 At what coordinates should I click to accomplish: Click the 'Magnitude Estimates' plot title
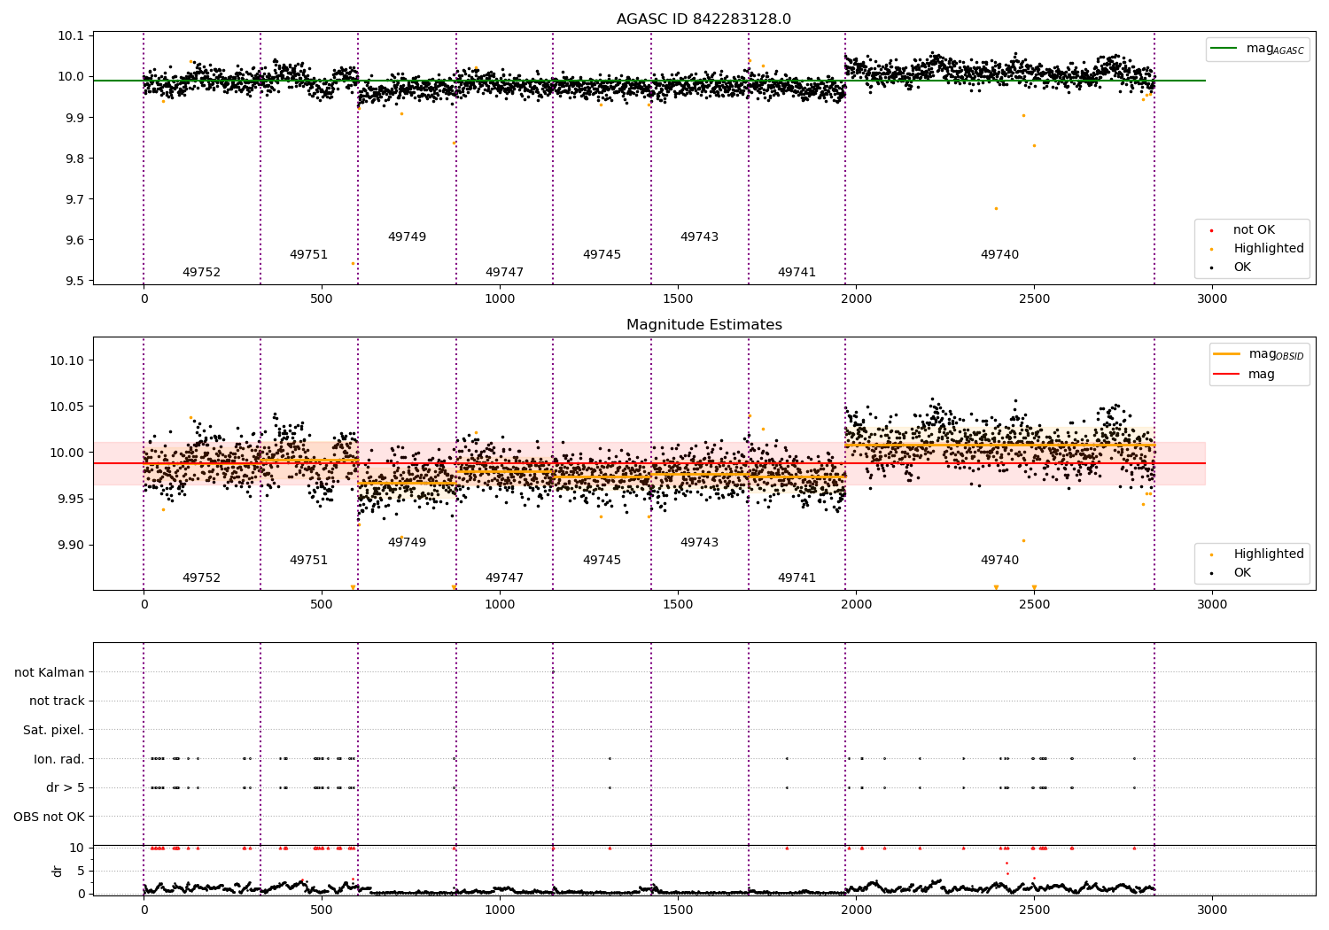[703, 325]
